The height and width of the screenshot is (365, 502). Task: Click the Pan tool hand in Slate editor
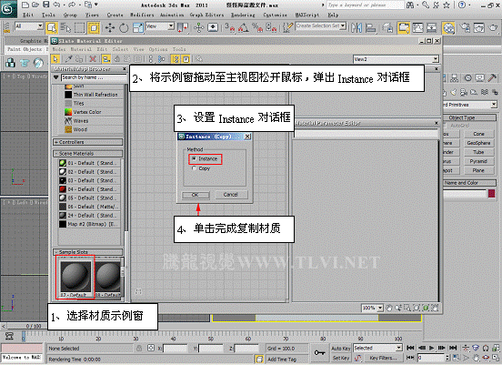tap(389, 308)
